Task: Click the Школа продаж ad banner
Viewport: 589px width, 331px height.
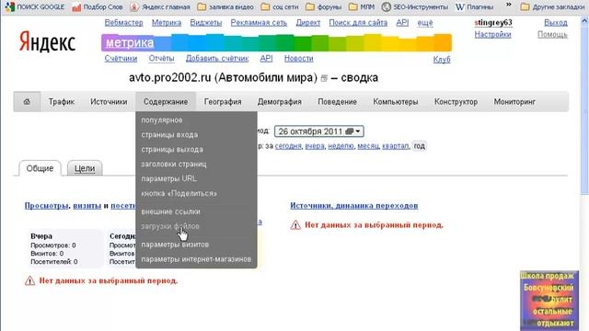Action: [549, 301]
